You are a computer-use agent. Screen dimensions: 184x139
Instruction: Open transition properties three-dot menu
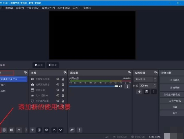(154, 92)
